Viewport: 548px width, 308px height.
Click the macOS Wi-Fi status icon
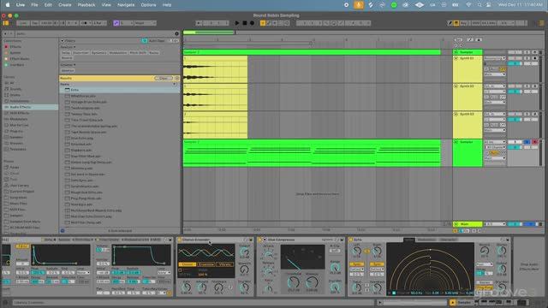tap(468, 5)
